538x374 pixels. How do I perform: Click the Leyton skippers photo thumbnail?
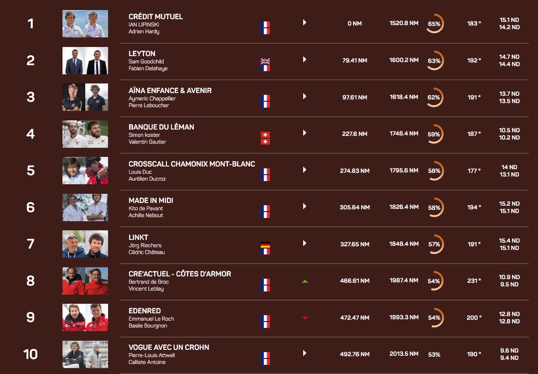click(85, 60)
